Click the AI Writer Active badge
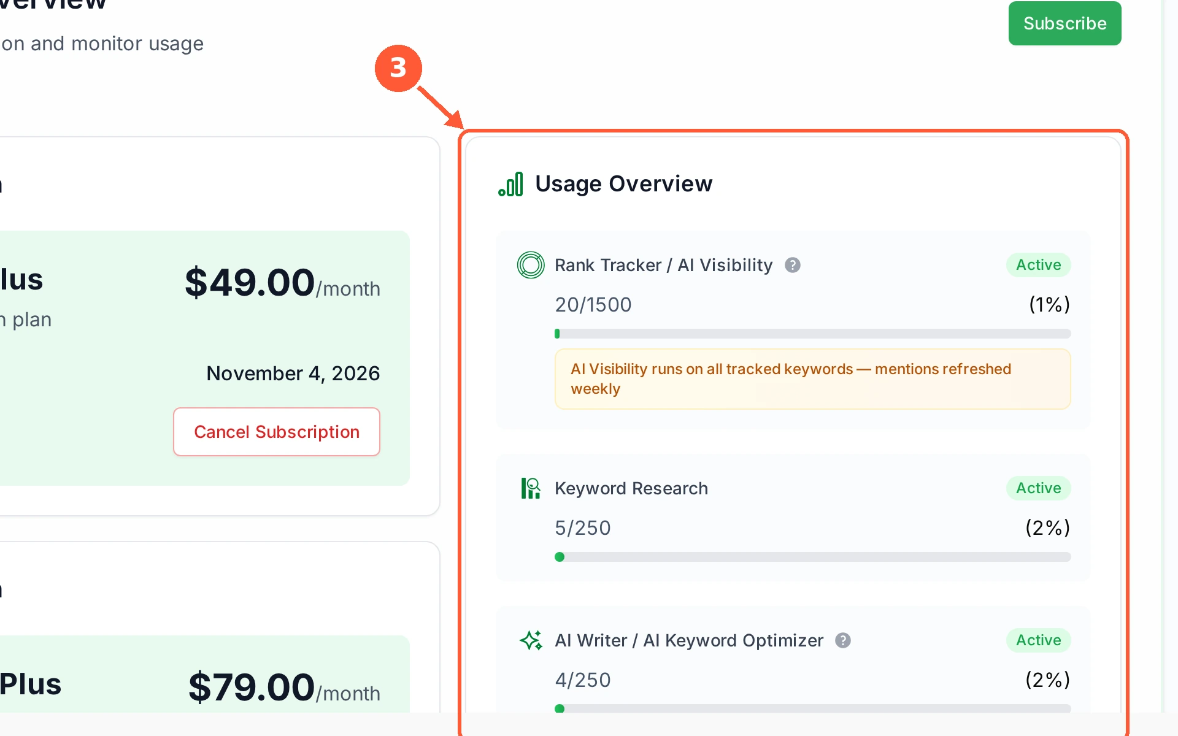This screenshot has width=1178, height=736. click(1039, 640)
